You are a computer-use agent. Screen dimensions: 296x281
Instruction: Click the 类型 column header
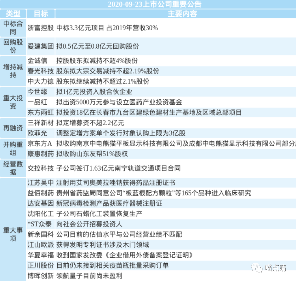pyautogui.click(x=13, y=14)
